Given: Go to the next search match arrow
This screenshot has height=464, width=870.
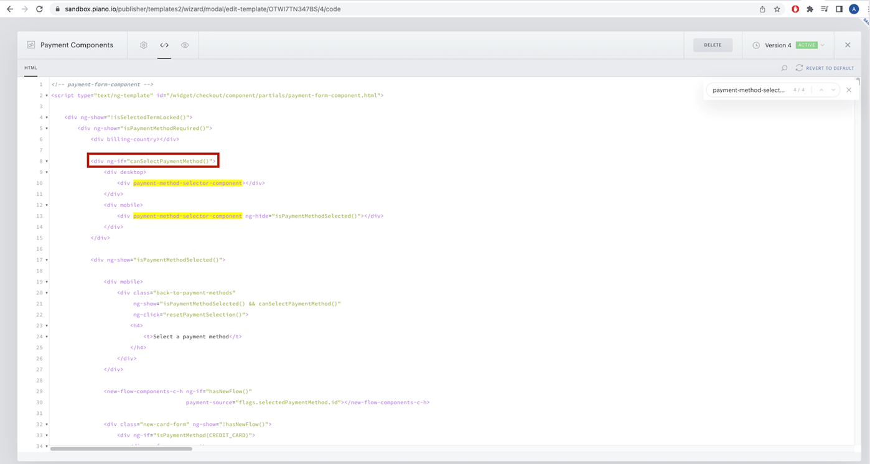Looking at the screenshot, I should [x=833, y=90].
